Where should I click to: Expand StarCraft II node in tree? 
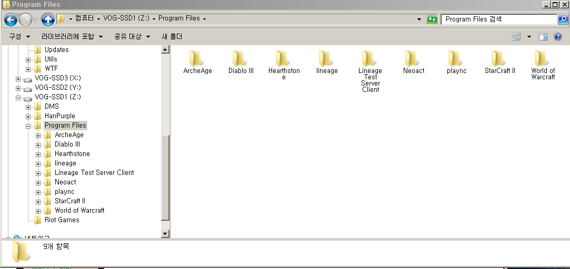coord(38,201)
